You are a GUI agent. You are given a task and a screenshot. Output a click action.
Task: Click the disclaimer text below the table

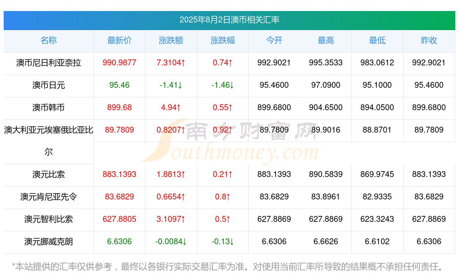click(228, 267)
